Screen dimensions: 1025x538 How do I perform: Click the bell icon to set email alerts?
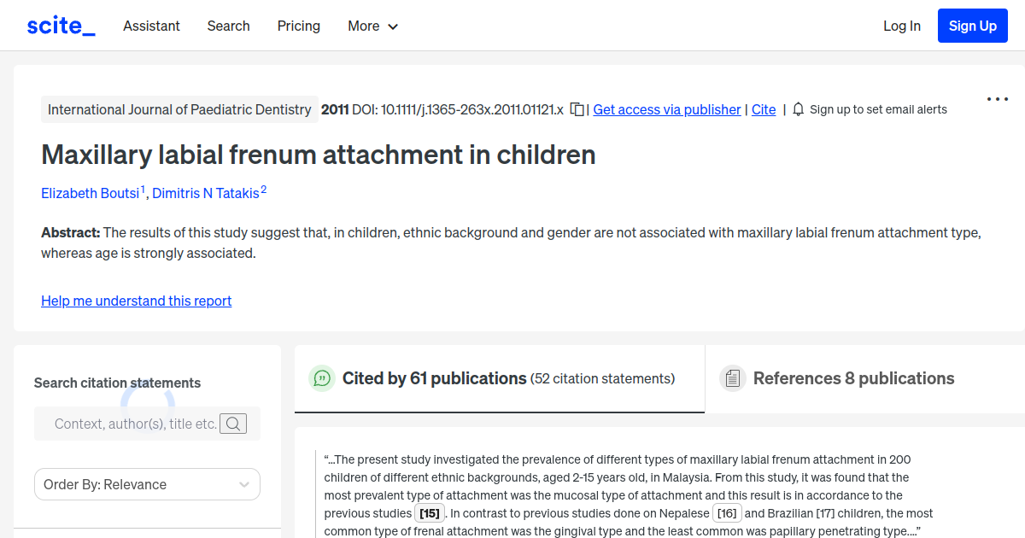pos(797,109)
